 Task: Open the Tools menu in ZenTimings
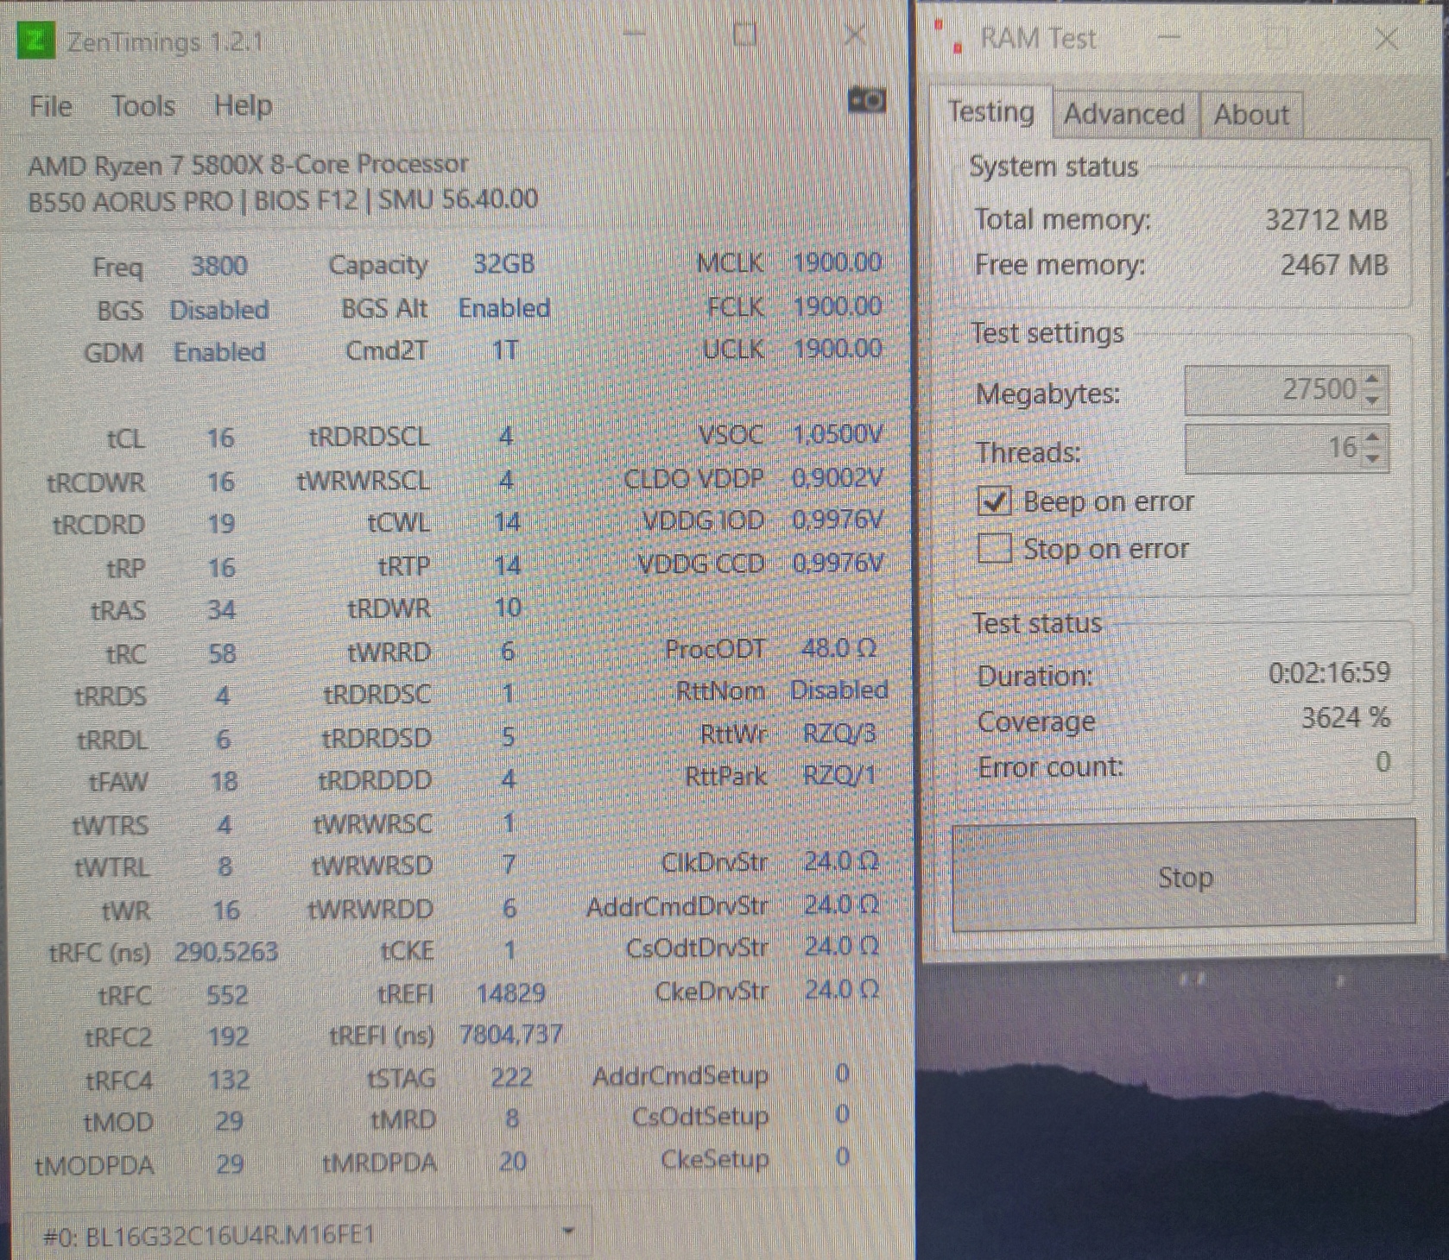(x=143, y=106)
